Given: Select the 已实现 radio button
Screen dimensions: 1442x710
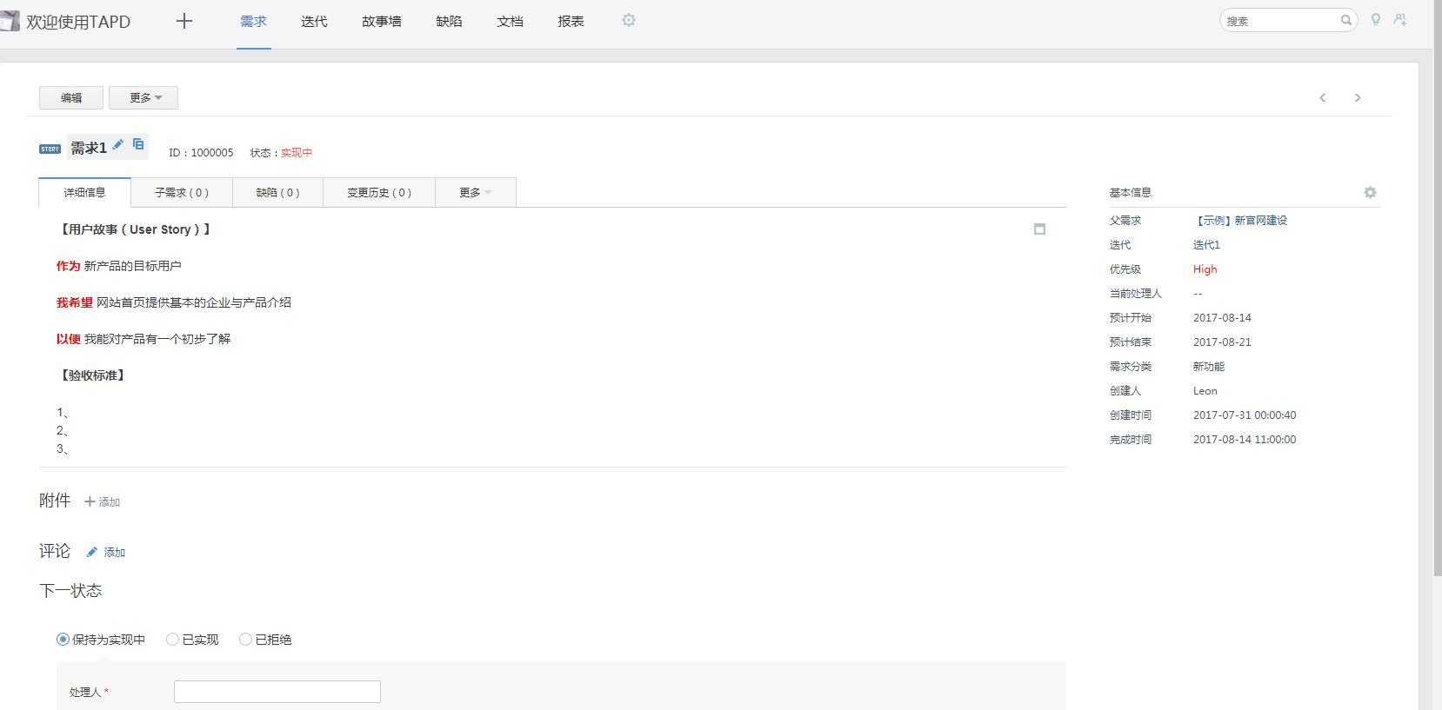Looking at the screenshot, I should coord(172,640).
